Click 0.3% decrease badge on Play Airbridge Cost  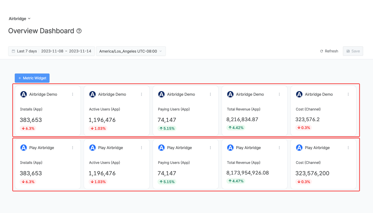(x=304, y=182)
